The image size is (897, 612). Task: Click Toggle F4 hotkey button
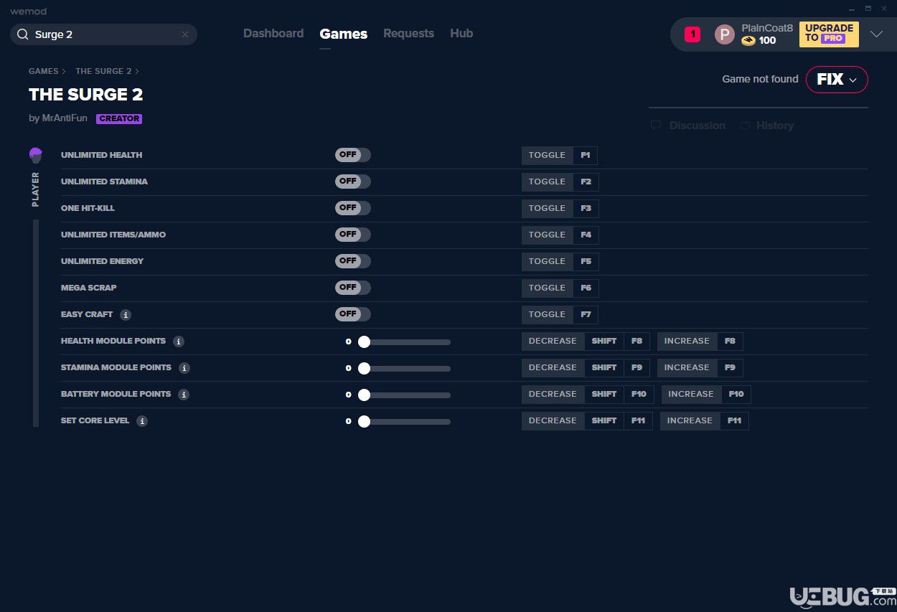tap(560, 235)
